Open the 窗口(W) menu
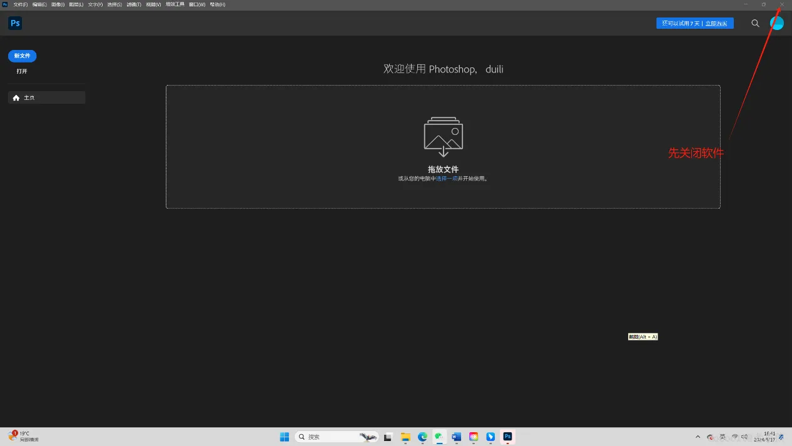Screen dimensions: 792x446 pos(197,4)
